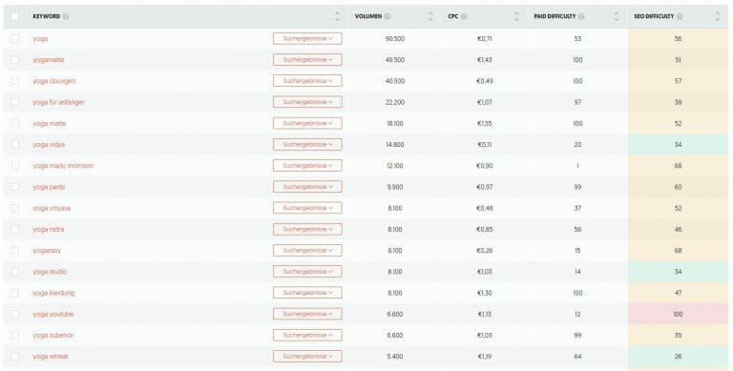733x371 pixels.
Task: Open the yoga keyword link
Action: tap(40, 39)
